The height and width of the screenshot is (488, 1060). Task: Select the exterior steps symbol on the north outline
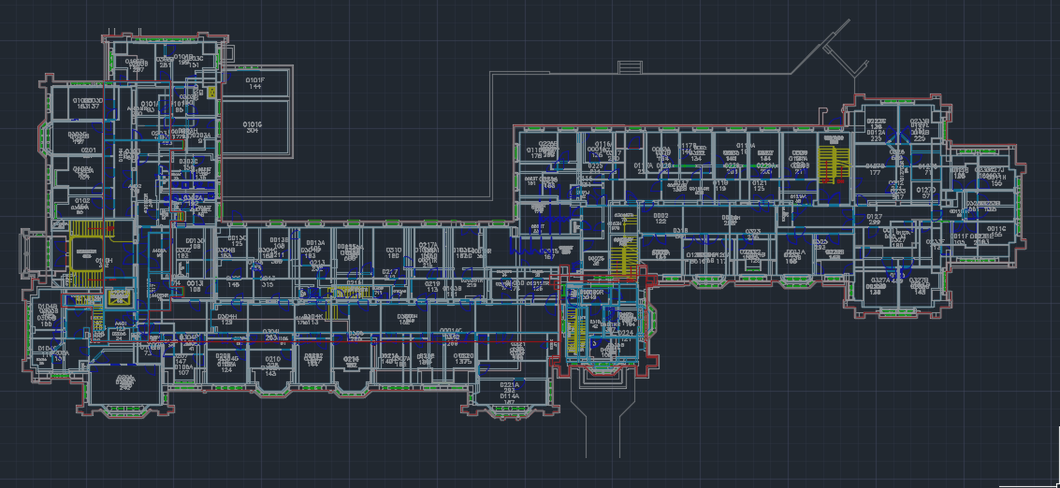[628, 67]
